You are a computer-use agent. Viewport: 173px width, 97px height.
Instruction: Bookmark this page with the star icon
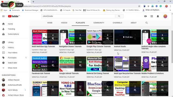click(139, 6)
